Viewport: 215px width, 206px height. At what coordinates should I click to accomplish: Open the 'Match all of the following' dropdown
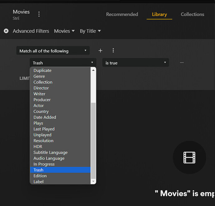point(53,51)
